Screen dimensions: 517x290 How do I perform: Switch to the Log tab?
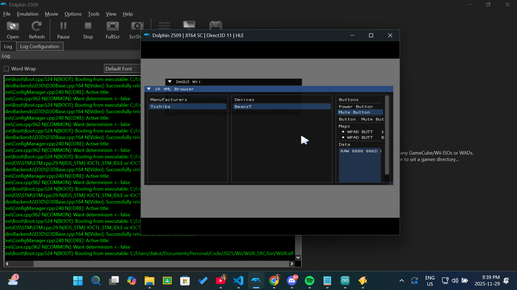(8, 46)
